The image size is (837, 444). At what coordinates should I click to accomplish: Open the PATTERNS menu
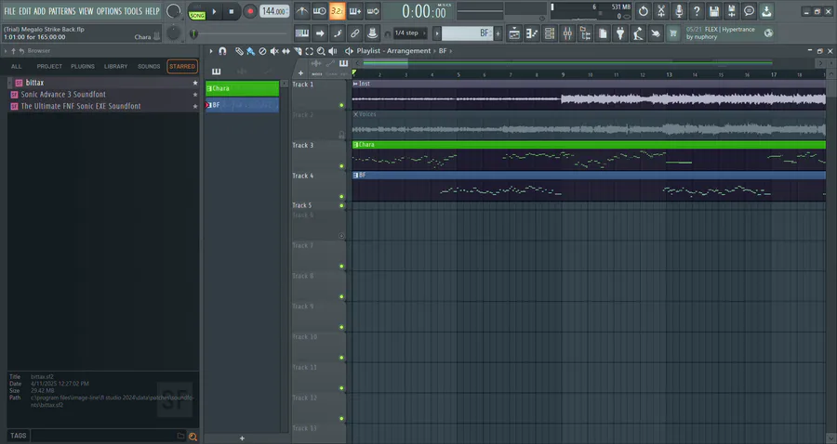pos(62,10)
